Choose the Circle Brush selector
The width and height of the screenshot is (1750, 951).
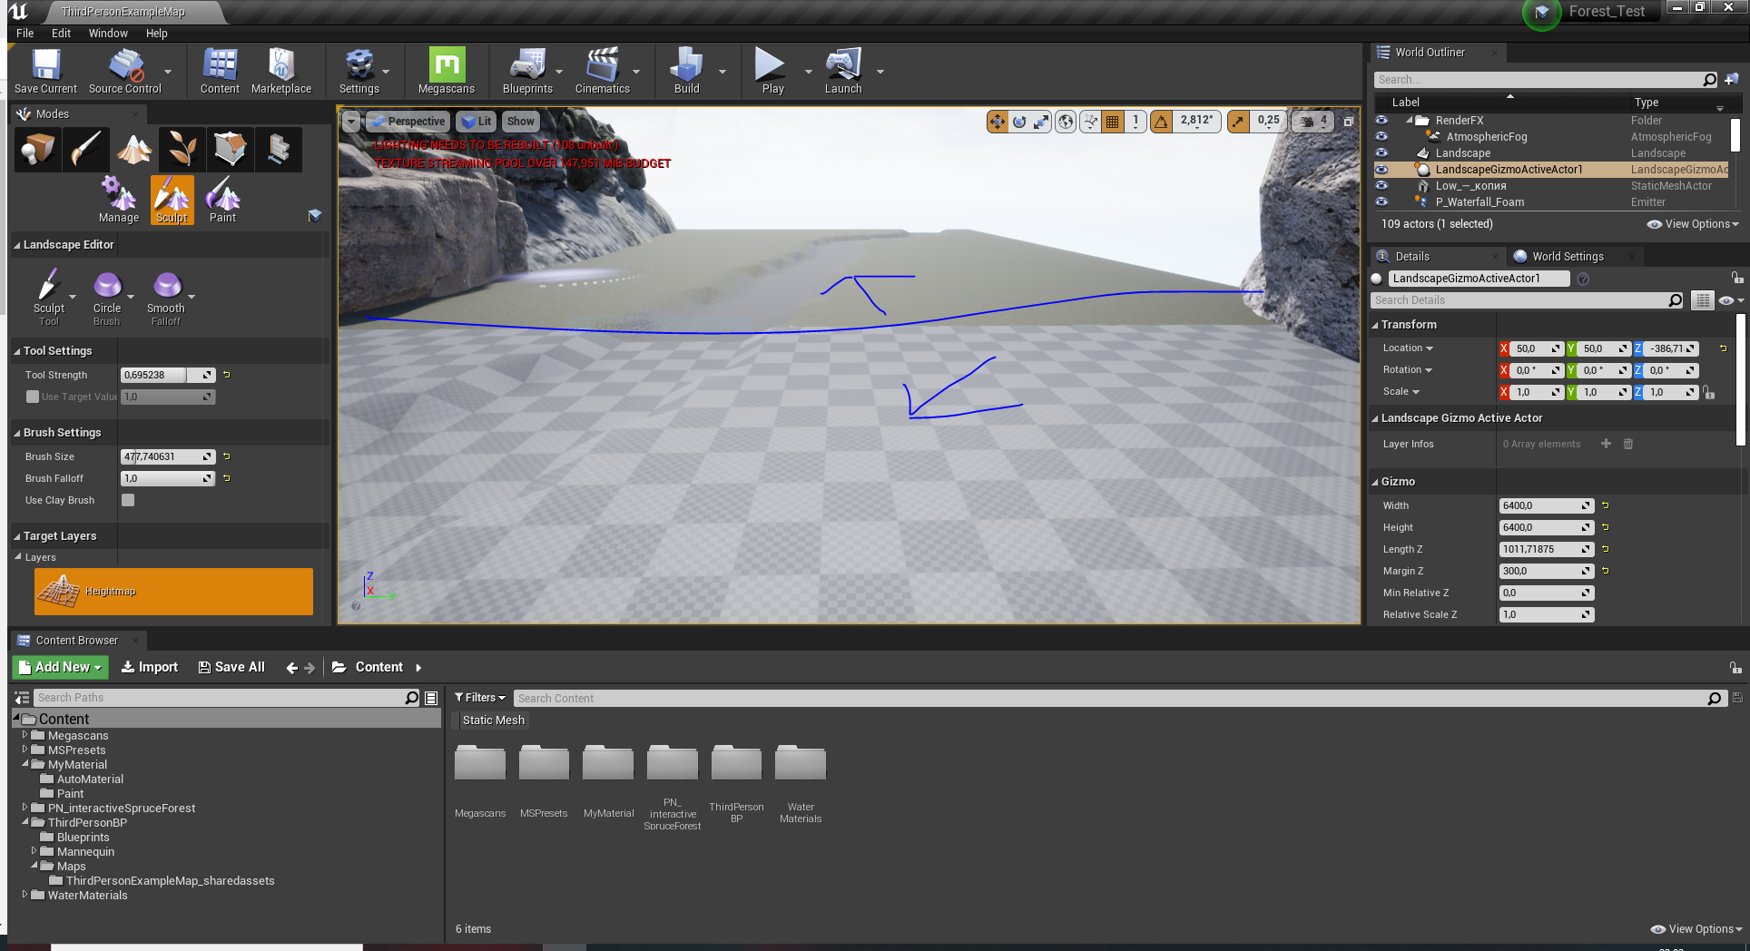(107, 298)
